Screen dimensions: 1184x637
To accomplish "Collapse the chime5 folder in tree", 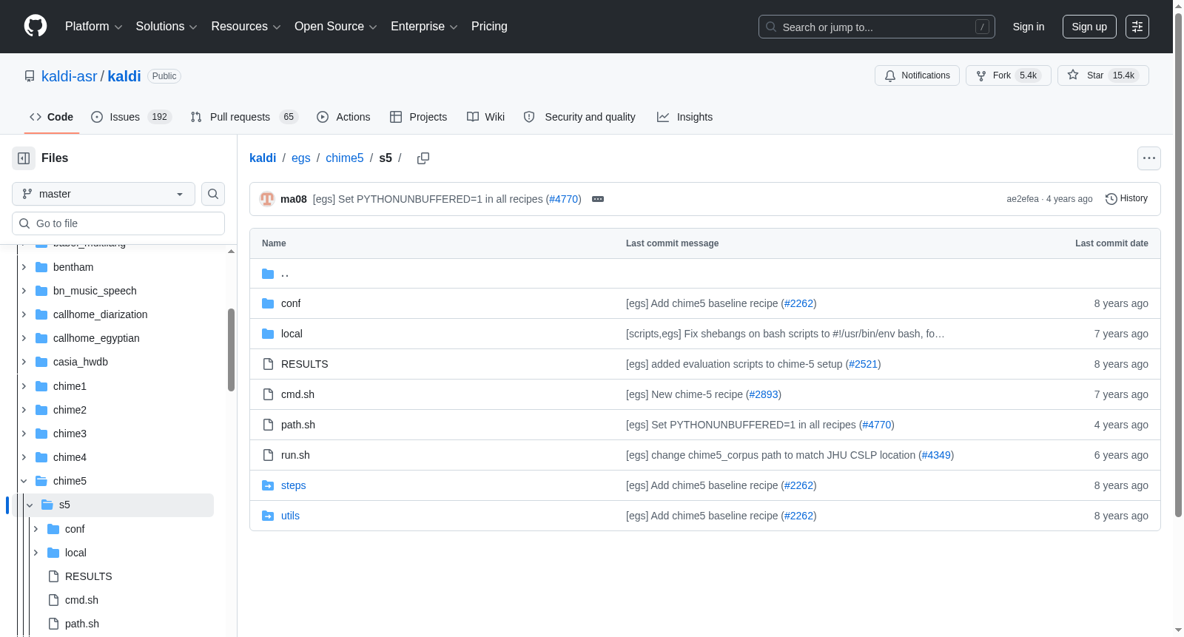I will 24,481.
